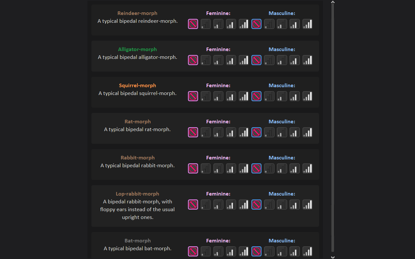
Task: Pick two-bar masculine level for Rat-morph
Action: point(282,132)
